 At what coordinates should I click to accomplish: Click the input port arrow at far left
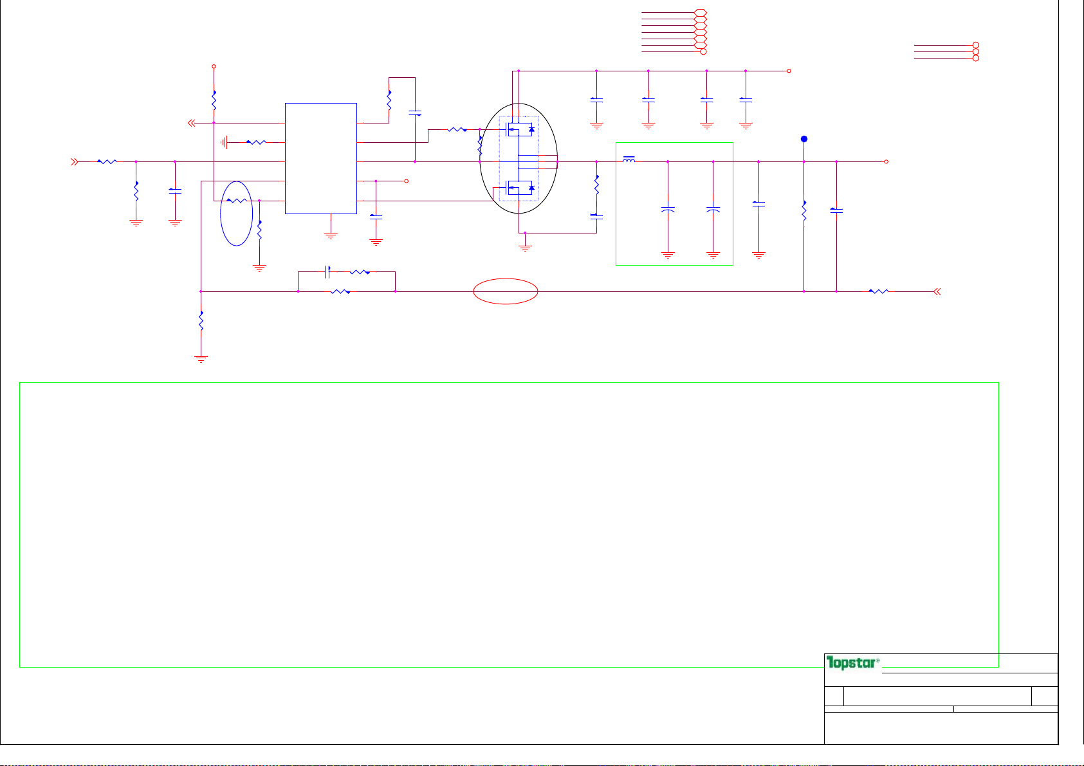75,162
